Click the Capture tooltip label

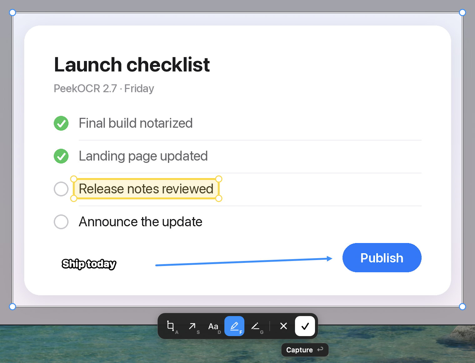pos(299,350)
